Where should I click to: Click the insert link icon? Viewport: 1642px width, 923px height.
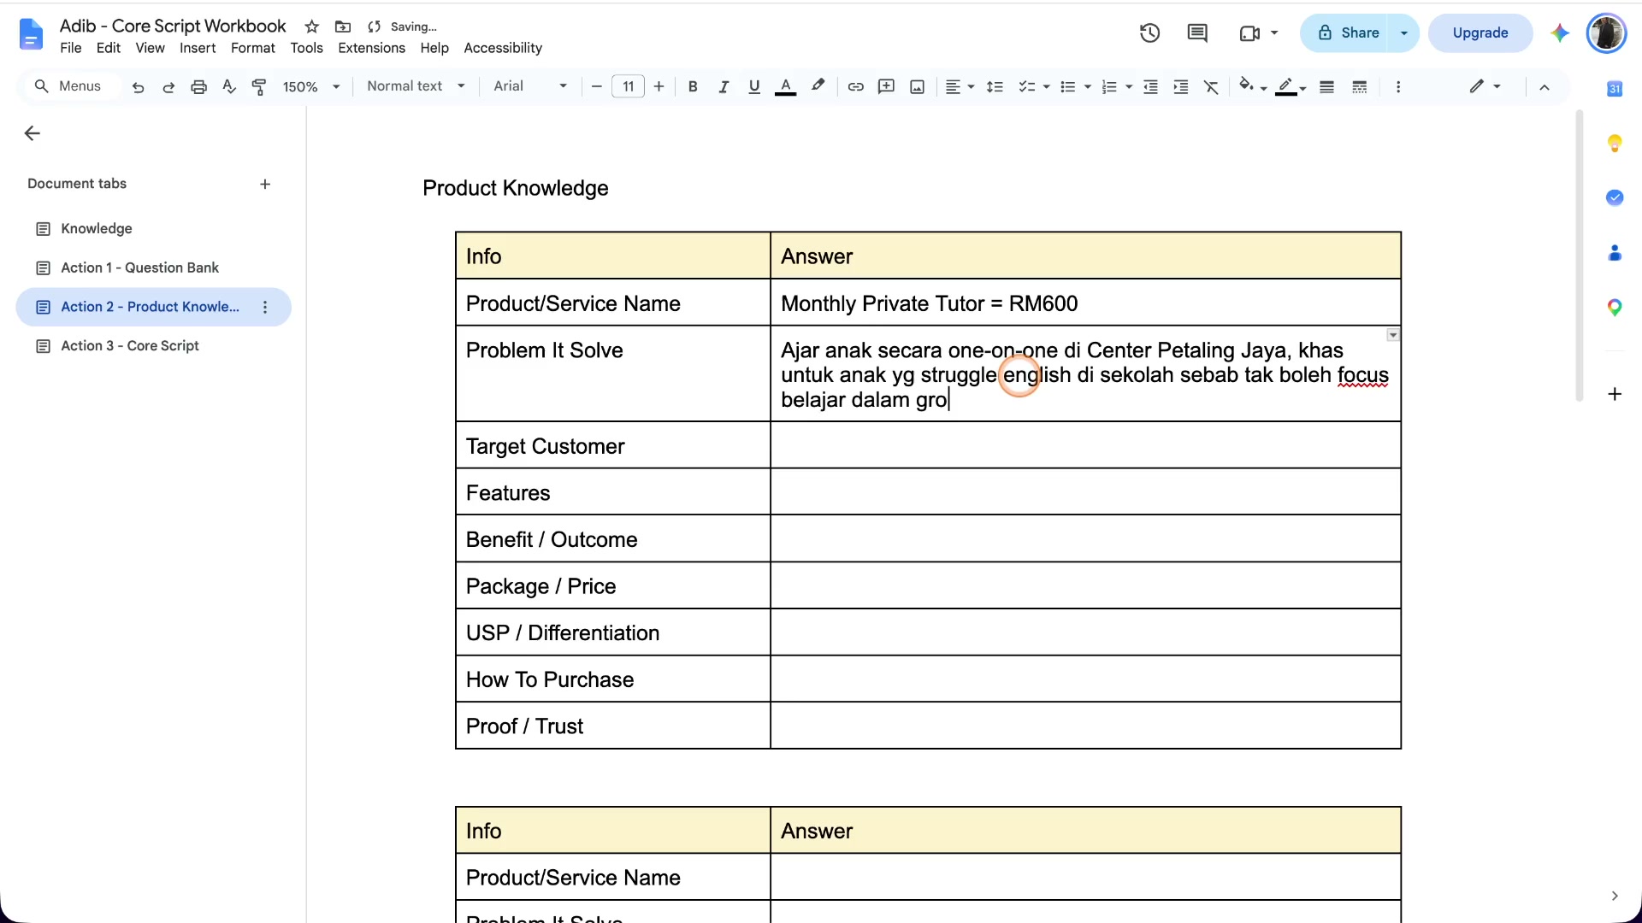855,86
